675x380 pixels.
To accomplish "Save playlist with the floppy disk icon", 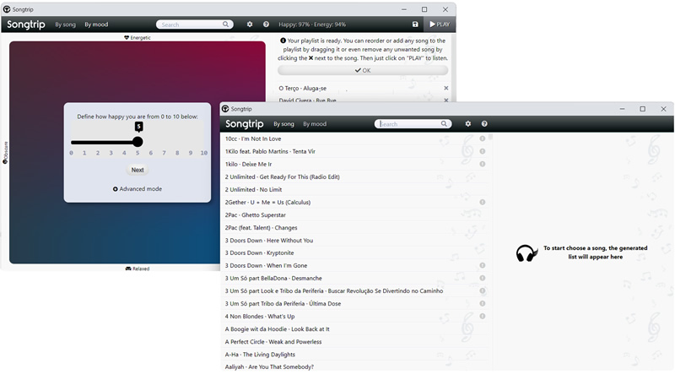I will pos(415,24).
